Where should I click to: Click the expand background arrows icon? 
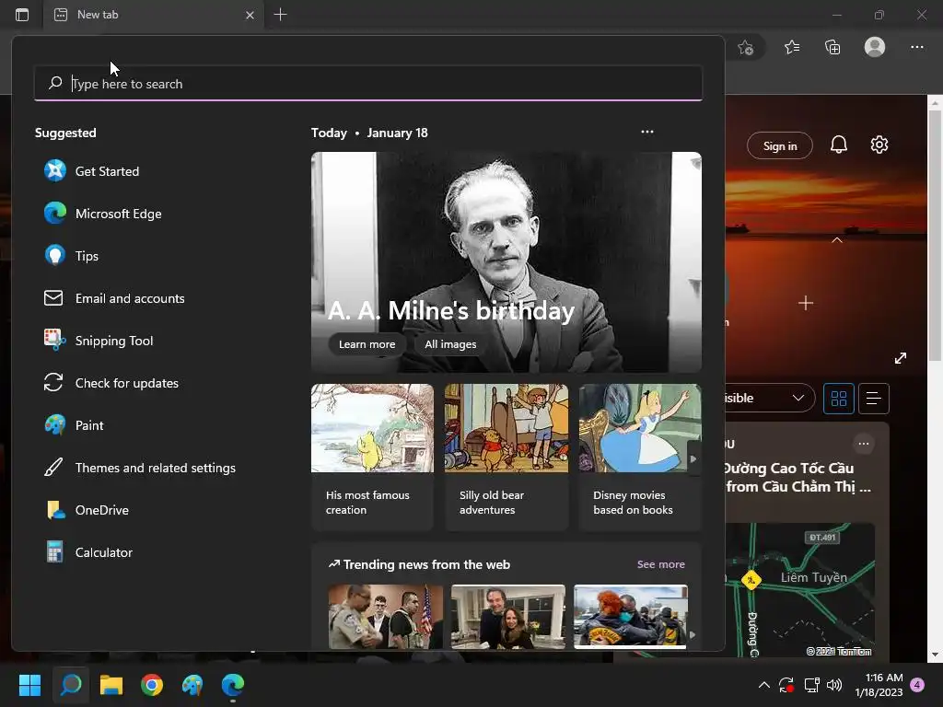(901, 358)
